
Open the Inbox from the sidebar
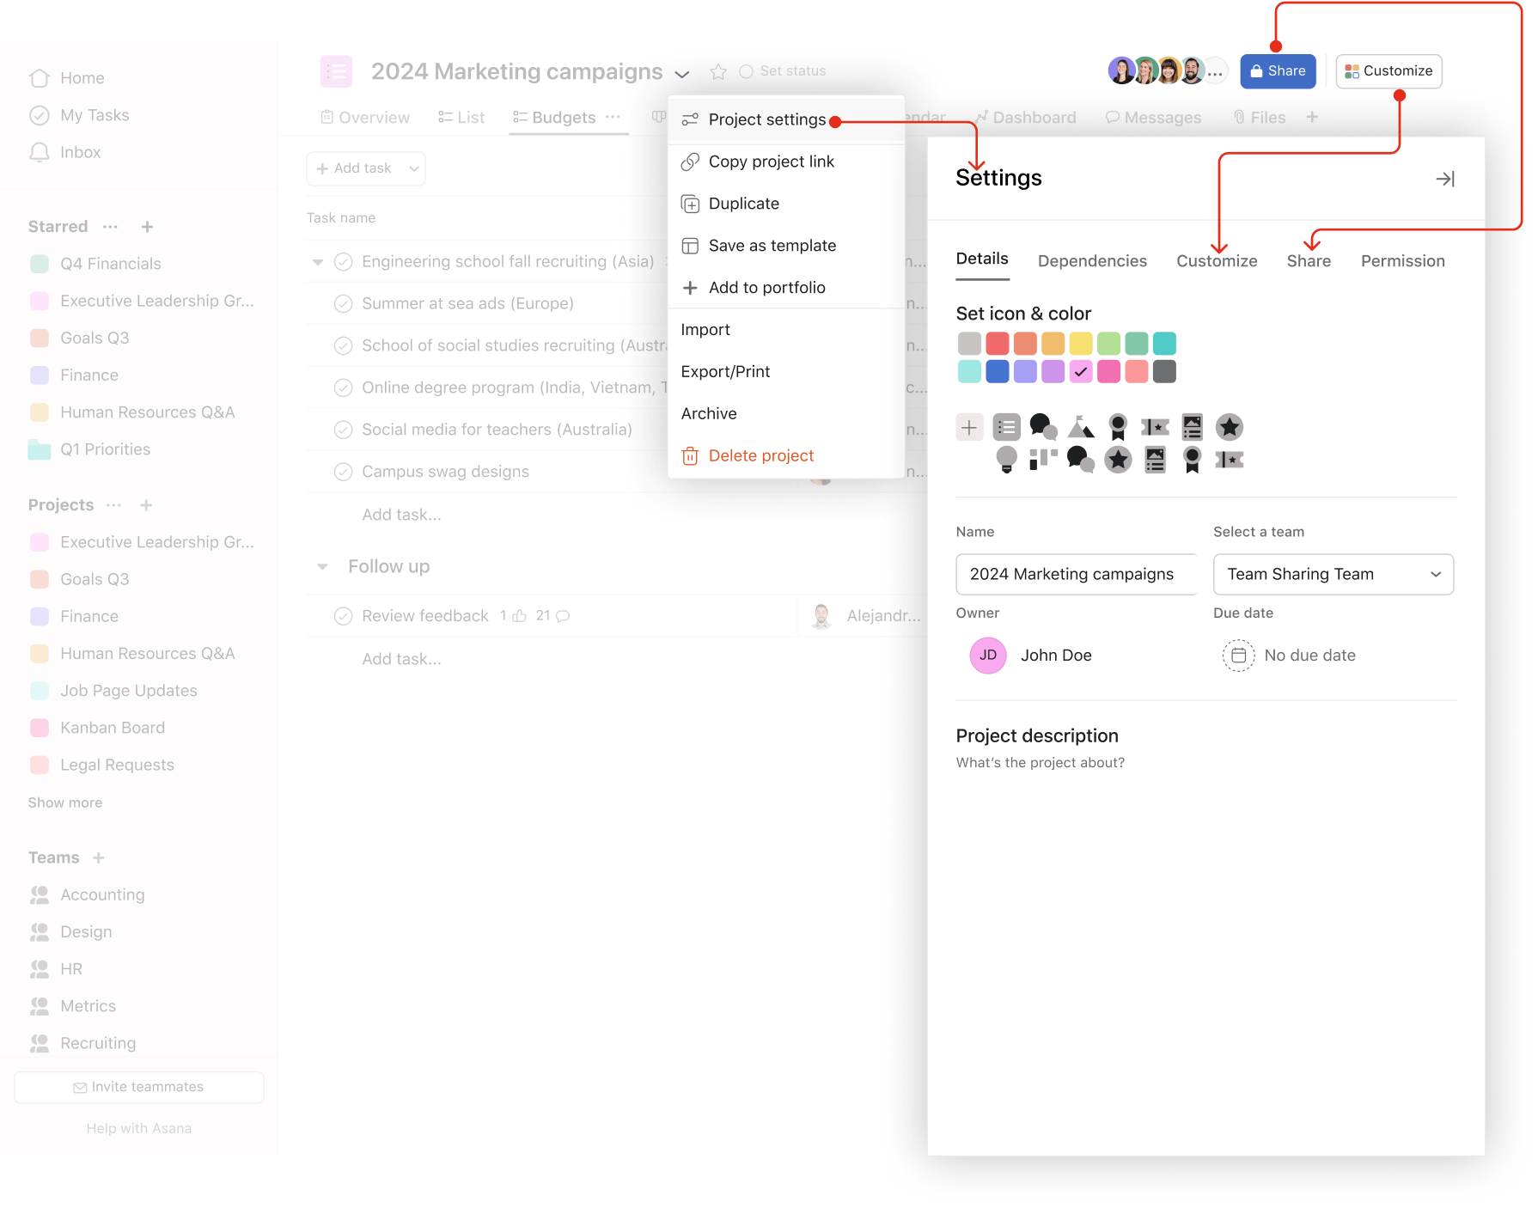[x=80, y=152]
